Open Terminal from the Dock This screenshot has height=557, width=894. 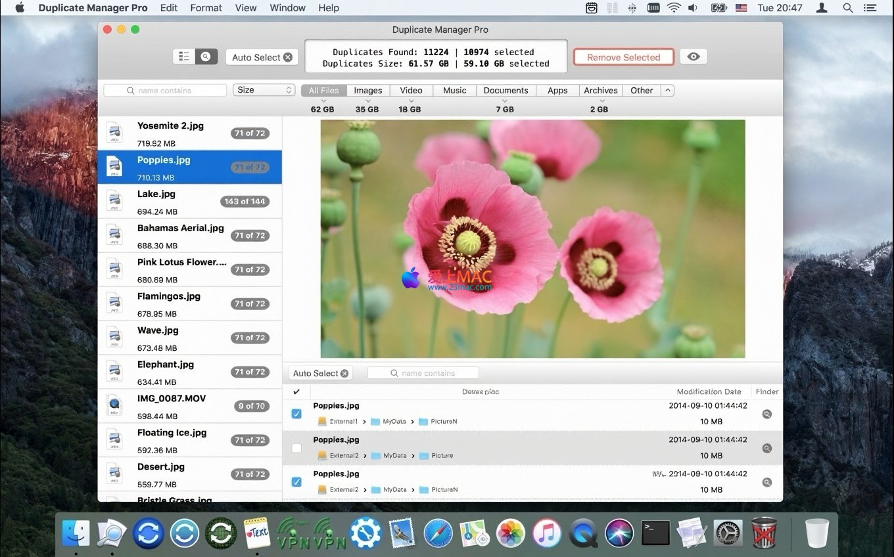655,533
